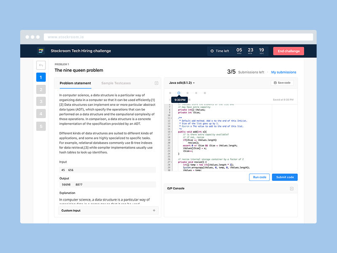The image size is (337, 253).
Task: Click the back arrow in the sidebar
Action: tap(41, 65)
